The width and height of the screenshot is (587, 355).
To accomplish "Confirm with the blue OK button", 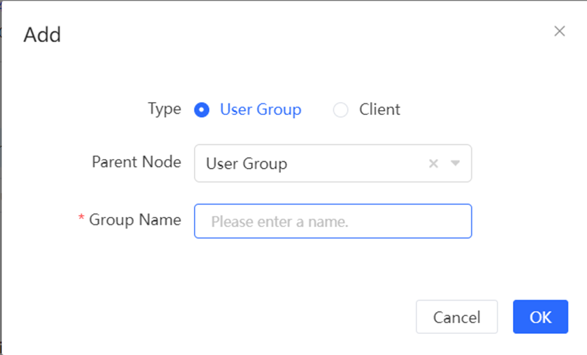I will tap(540, 317).
